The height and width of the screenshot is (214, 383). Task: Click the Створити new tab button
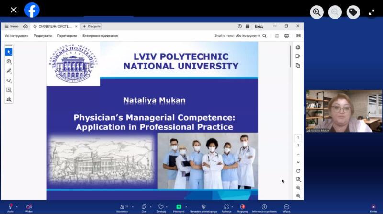[91, 26]
